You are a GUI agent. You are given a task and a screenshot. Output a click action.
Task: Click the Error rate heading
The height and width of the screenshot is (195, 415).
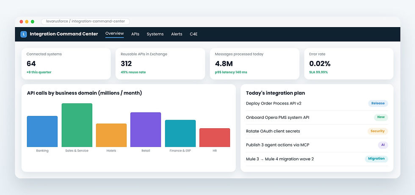[317, 54]
